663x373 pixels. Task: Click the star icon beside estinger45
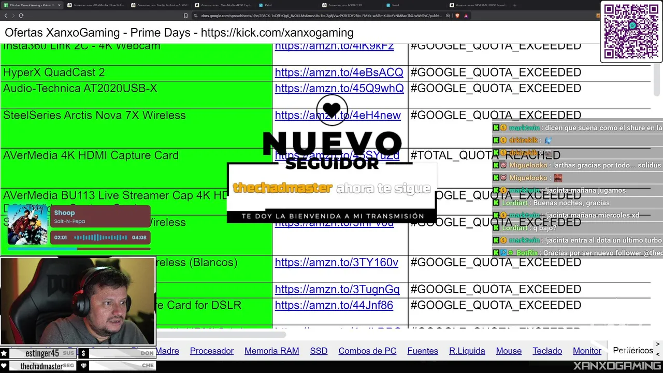[4, 353]
